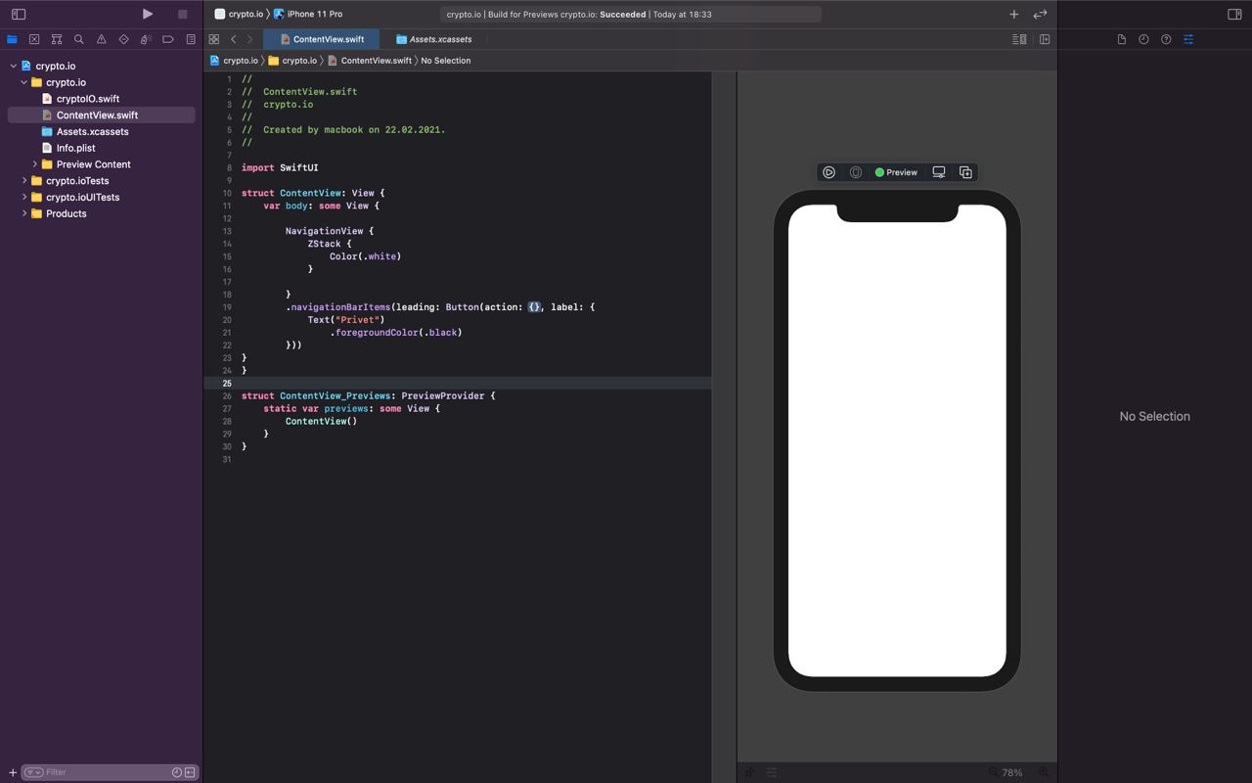
Task: Collapse the crypto.io project root
Action: pos(14,66)
